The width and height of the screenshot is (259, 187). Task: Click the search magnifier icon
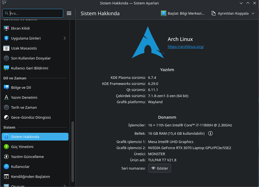(x=6, y=13)
